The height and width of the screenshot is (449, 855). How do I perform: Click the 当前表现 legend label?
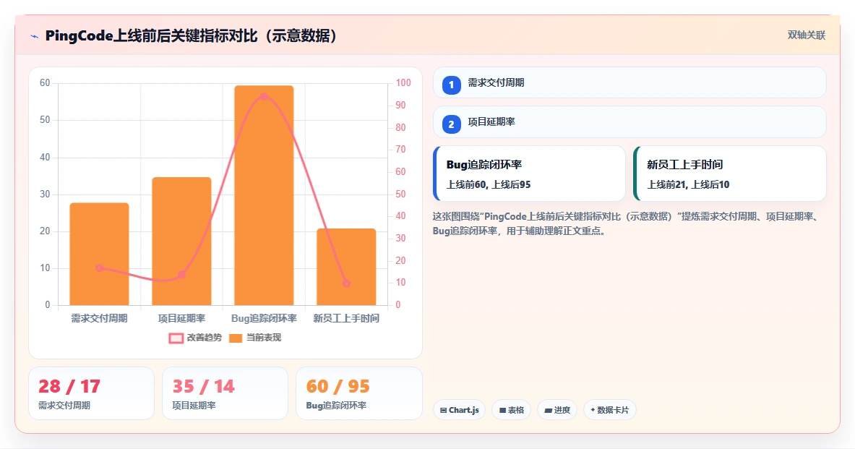[x=264, y=338]
